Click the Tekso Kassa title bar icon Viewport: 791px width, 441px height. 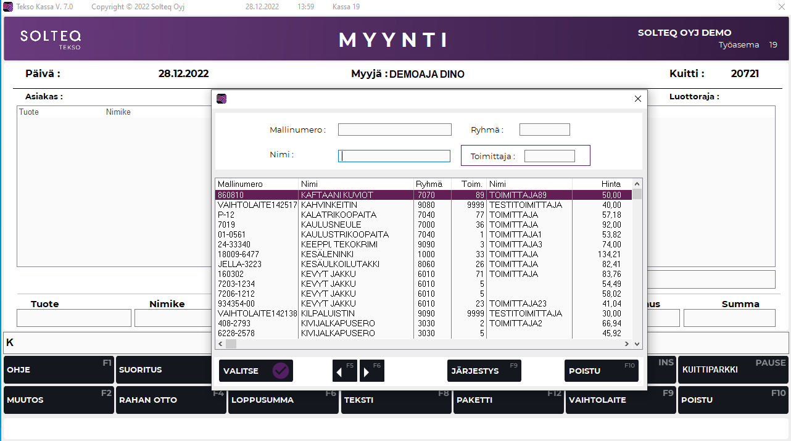click(x=8, y=7)
